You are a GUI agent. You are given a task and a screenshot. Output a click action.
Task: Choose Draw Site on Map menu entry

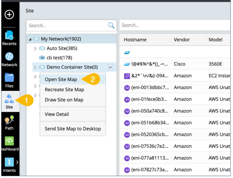pyautogui.click(x=64, y=100)
